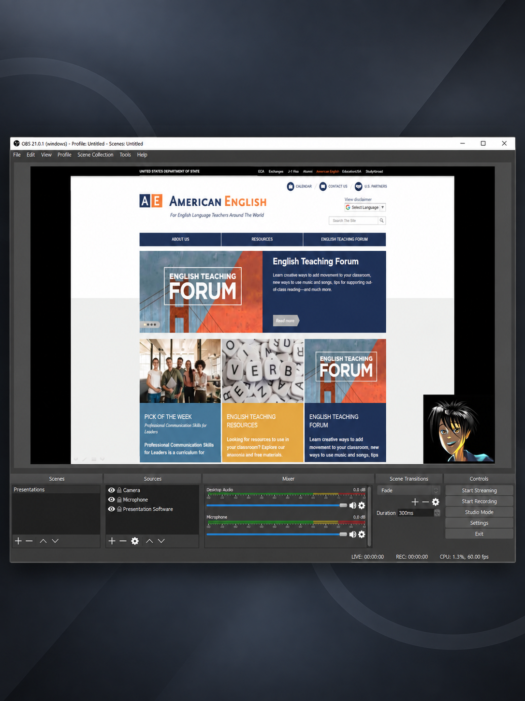The height and width of the screenshot is (701, 525).
Task: Click the Exit button
Action: 479,534
